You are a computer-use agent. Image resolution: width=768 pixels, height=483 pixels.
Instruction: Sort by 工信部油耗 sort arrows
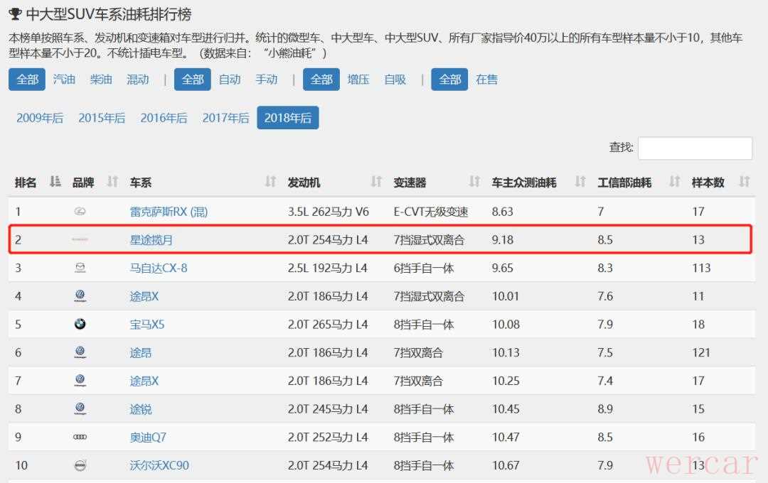pyautogui.click(x=674, y=182)
